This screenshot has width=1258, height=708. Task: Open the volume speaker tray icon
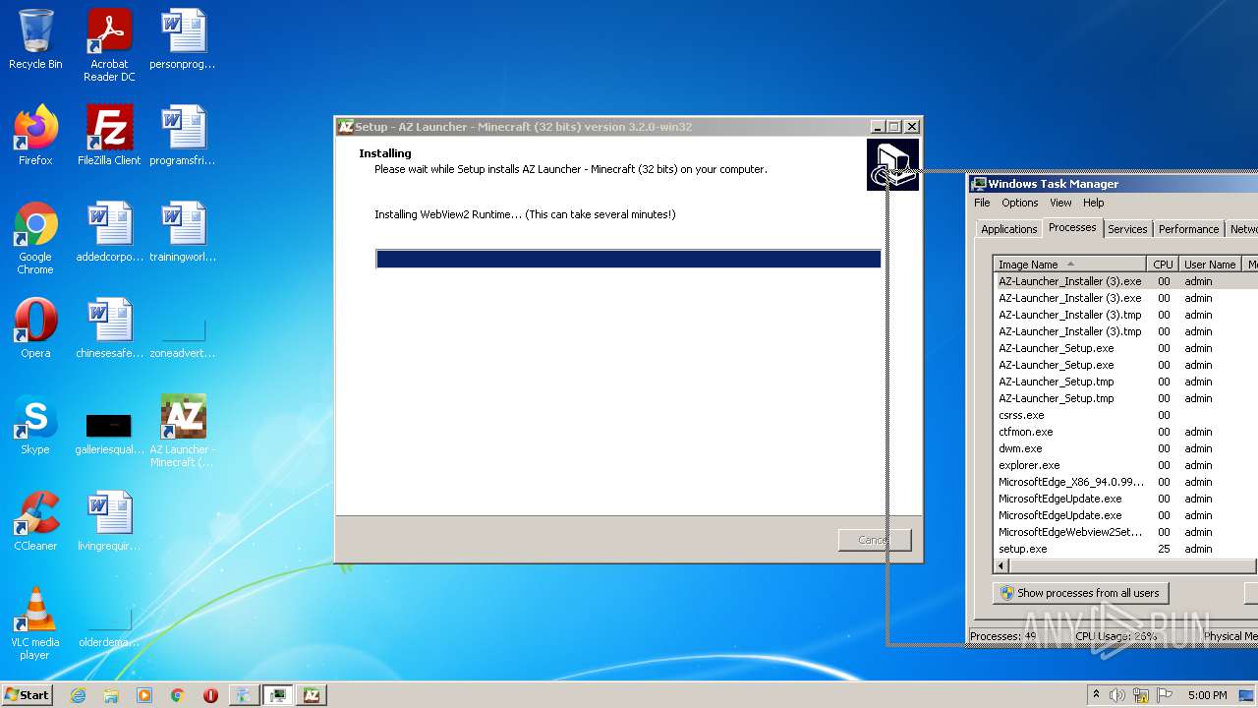1117,695
